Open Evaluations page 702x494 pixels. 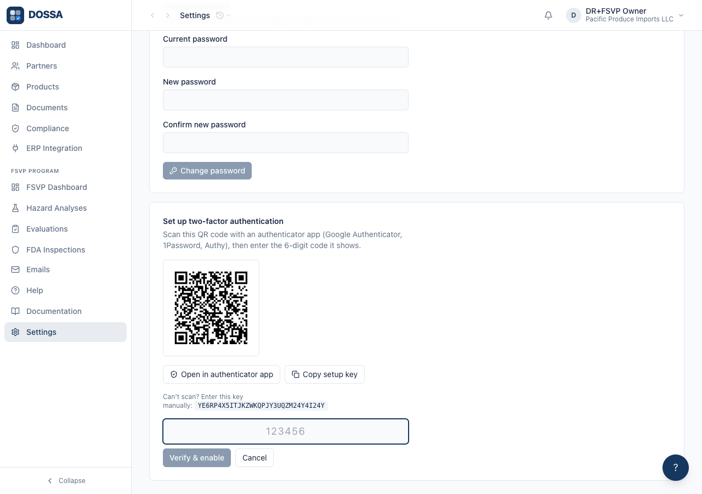click(65, 229)
